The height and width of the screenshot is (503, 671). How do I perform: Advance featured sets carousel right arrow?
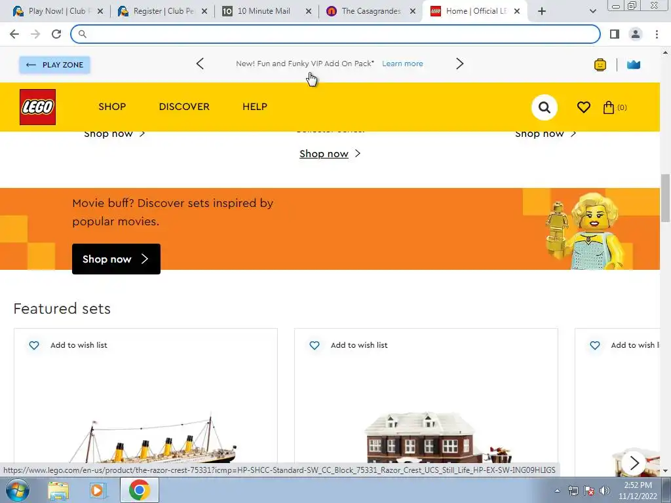(634, 462)
